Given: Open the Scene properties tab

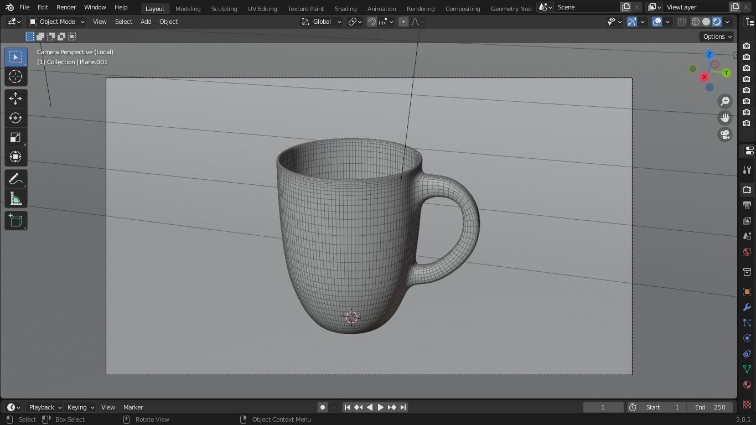Looking at the screenshot, I should pyautogui.click(x=747, y=236).
